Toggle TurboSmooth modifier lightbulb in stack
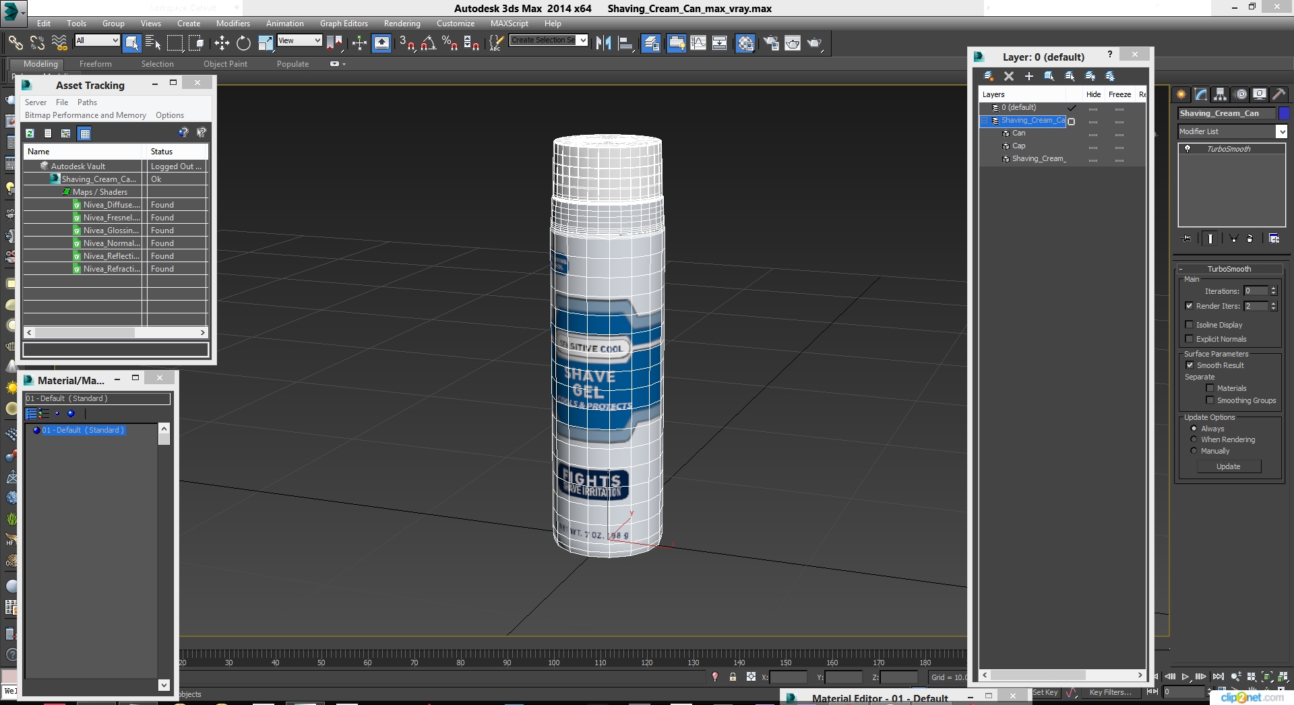The width and height of the screenshot is (1294, 705). coord(1188,149)
